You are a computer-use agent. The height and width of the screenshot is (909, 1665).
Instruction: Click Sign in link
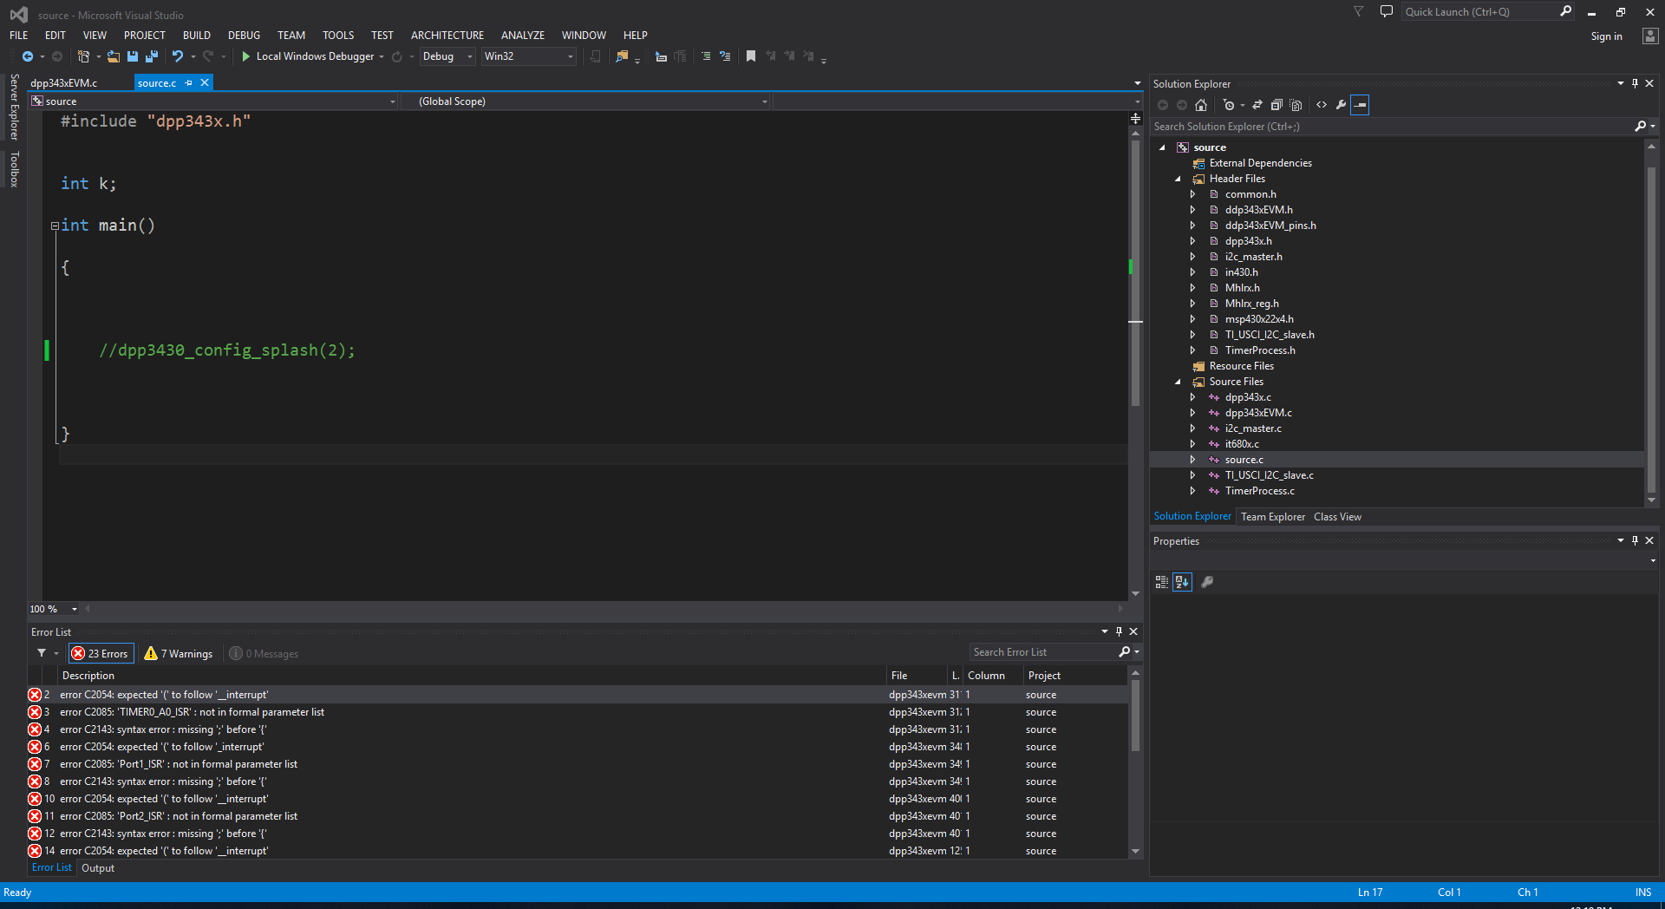1606,36
